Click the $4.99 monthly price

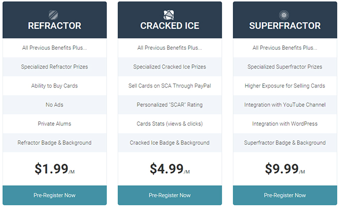click(169, 169)
